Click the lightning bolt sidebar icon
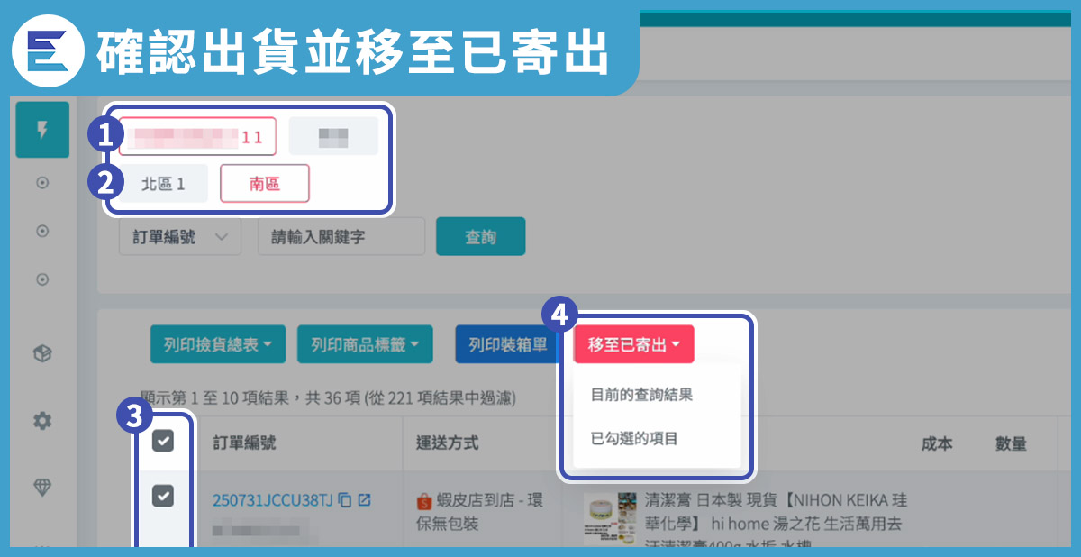The width and height of the screenshot is (1081, 557). pos(41,131)
